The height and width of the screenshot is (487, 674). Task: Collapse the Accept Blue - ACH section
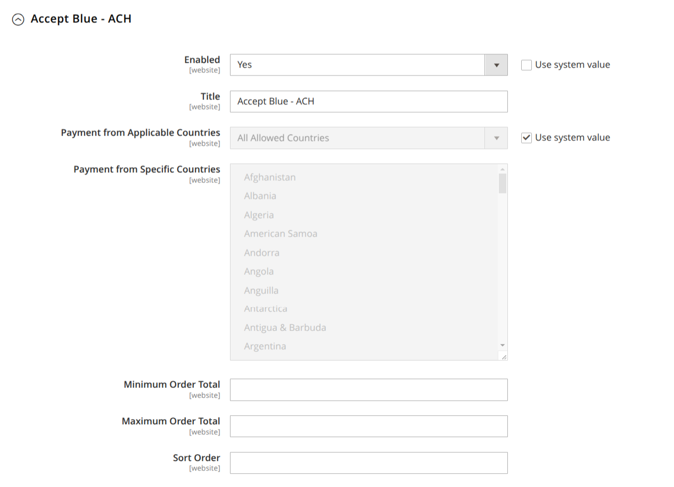point(18,20)
